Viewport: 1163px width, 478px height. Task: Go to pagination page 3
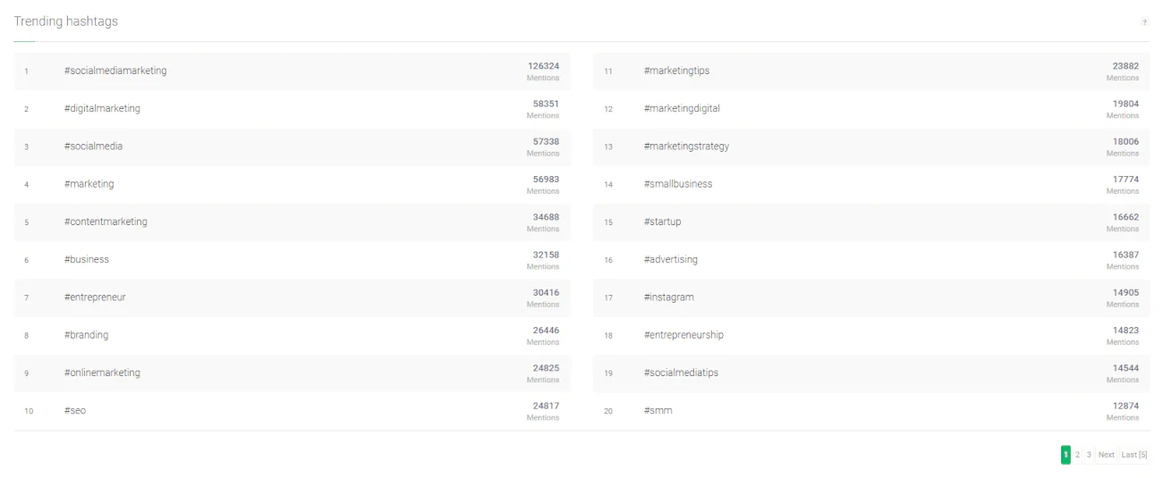tap(1089, 455)
